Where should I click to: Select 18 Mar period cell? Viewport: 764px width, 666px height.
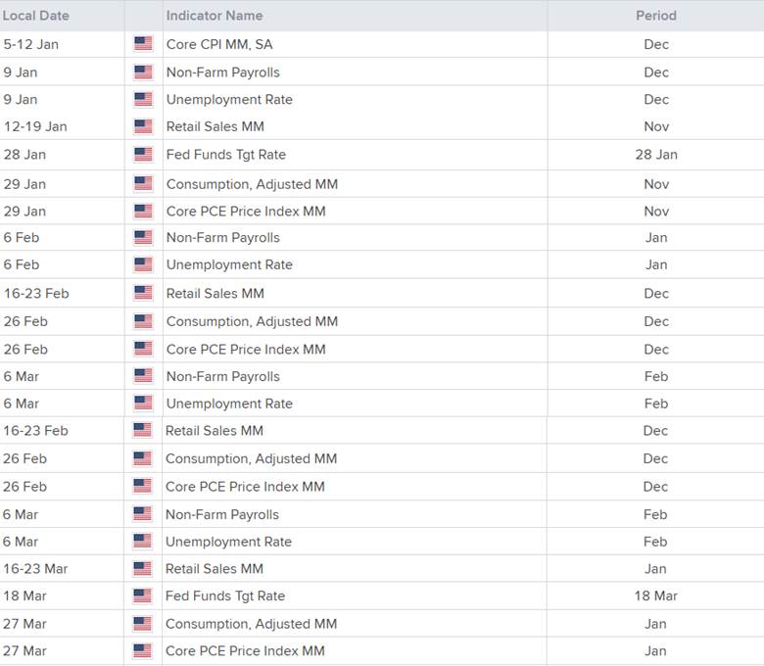(656, 595)
